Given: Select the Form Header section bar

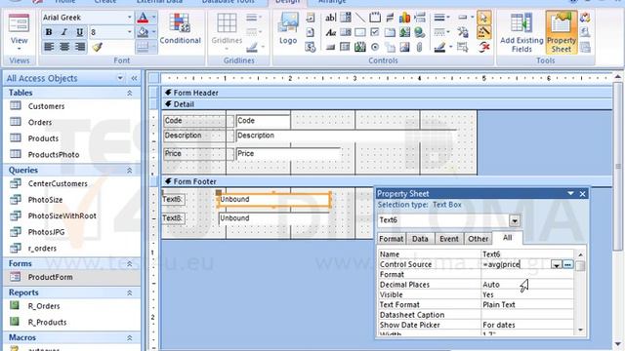Looking at the screenshot, I should [x=387, y=93].
